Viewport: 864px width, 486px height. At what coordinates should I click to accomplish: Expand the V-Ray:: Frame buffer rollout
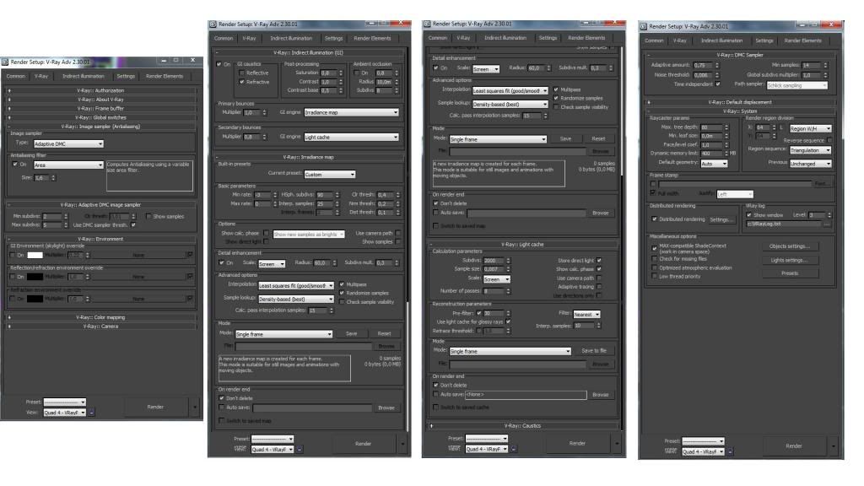click(101, 109)
